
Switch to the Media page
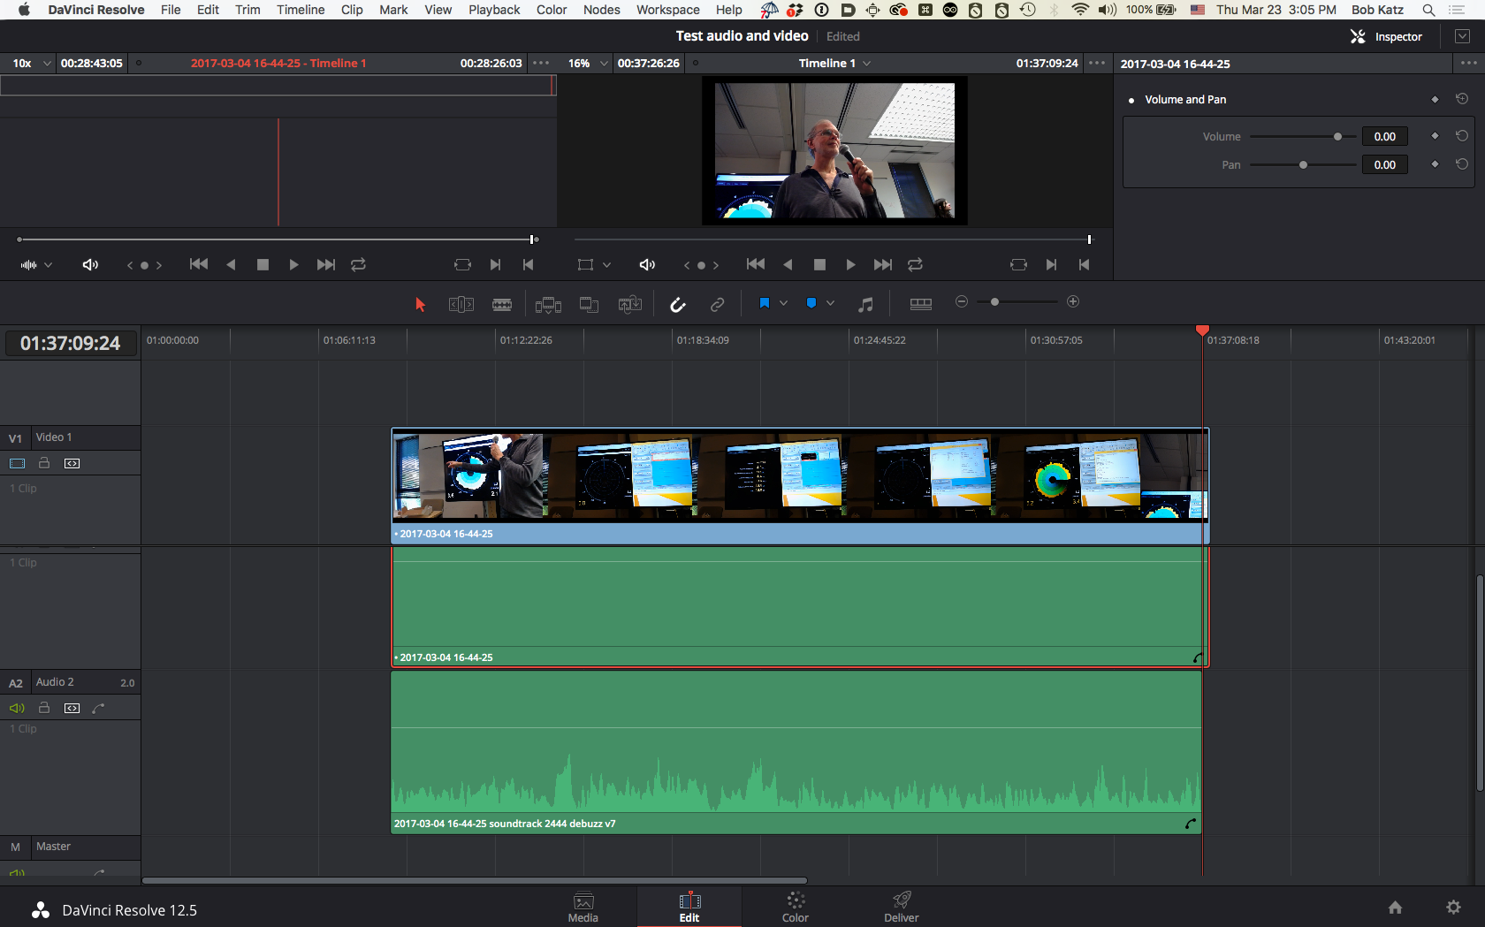point(583,908)
